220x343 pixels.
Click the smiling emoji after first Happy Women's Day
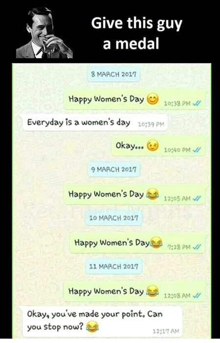153,99
